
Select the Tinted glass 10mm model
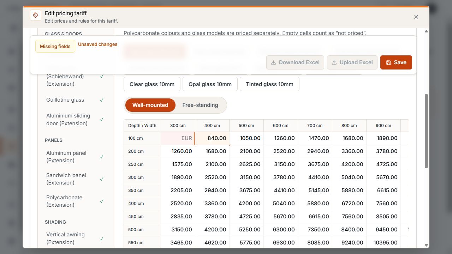point(269,84)
